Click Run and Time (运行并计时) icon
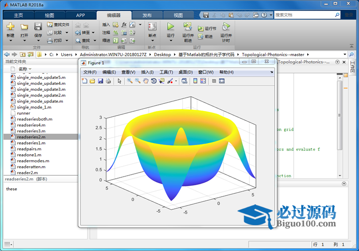 tap(226, 27)
